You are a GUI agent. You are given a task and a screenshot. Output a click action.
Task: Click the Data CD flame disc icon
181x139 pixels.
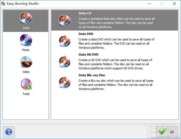pos(65,20)
